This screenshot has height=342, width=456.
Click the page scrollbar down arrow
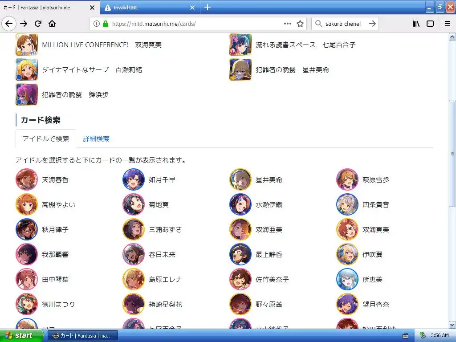pos(452,325)
